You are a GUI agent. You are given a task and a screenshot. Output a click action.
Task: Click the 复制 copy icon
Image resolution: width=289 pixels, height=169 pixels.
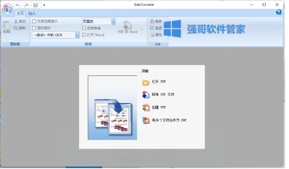(x=16, y=28)
